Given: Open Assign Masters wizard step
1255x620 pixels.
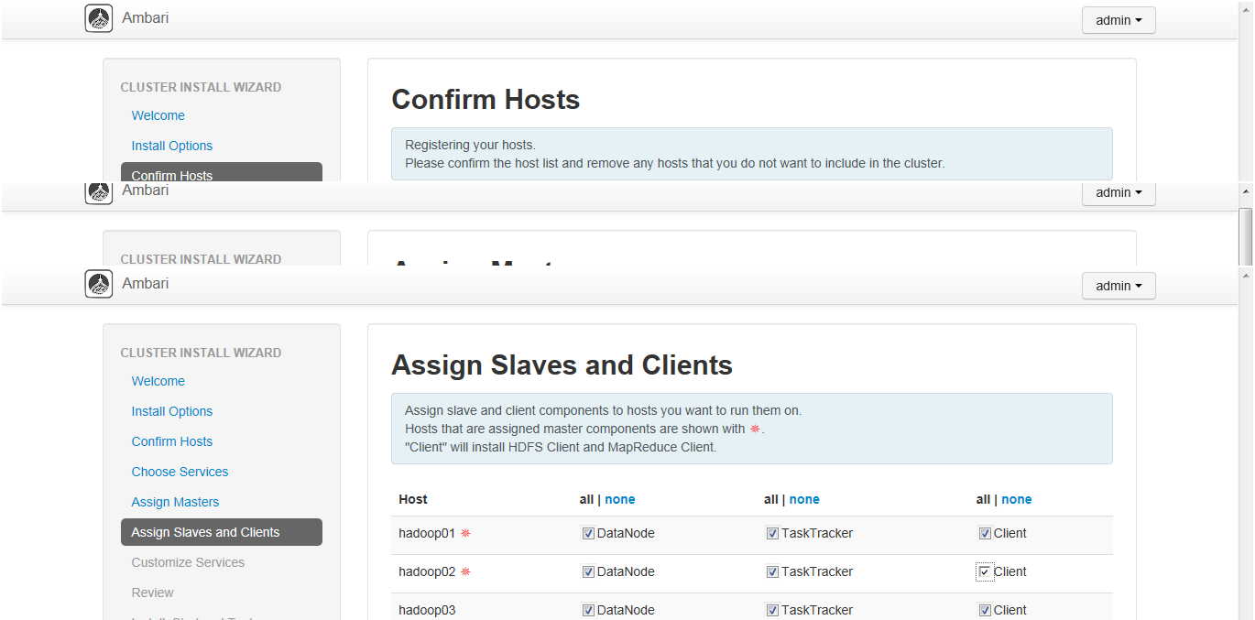Looking at the screenshot, I should (x=175, y=502).
